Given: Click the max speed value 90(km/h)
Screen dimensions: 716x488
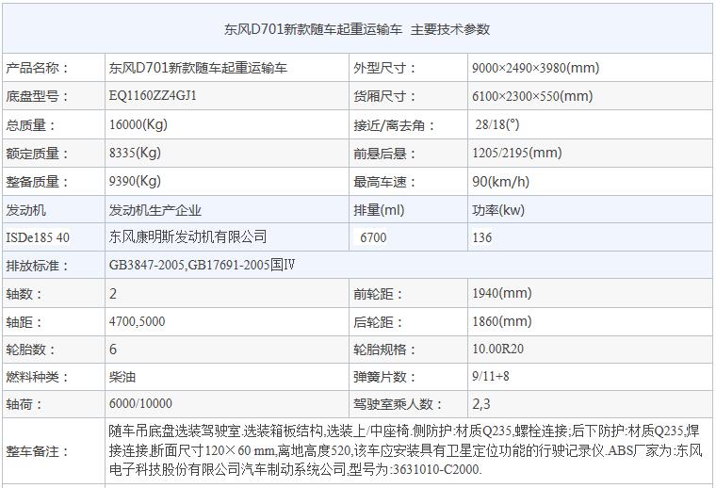Looking at the screenshot, I should pyautogui.click(x=500, y=182).
